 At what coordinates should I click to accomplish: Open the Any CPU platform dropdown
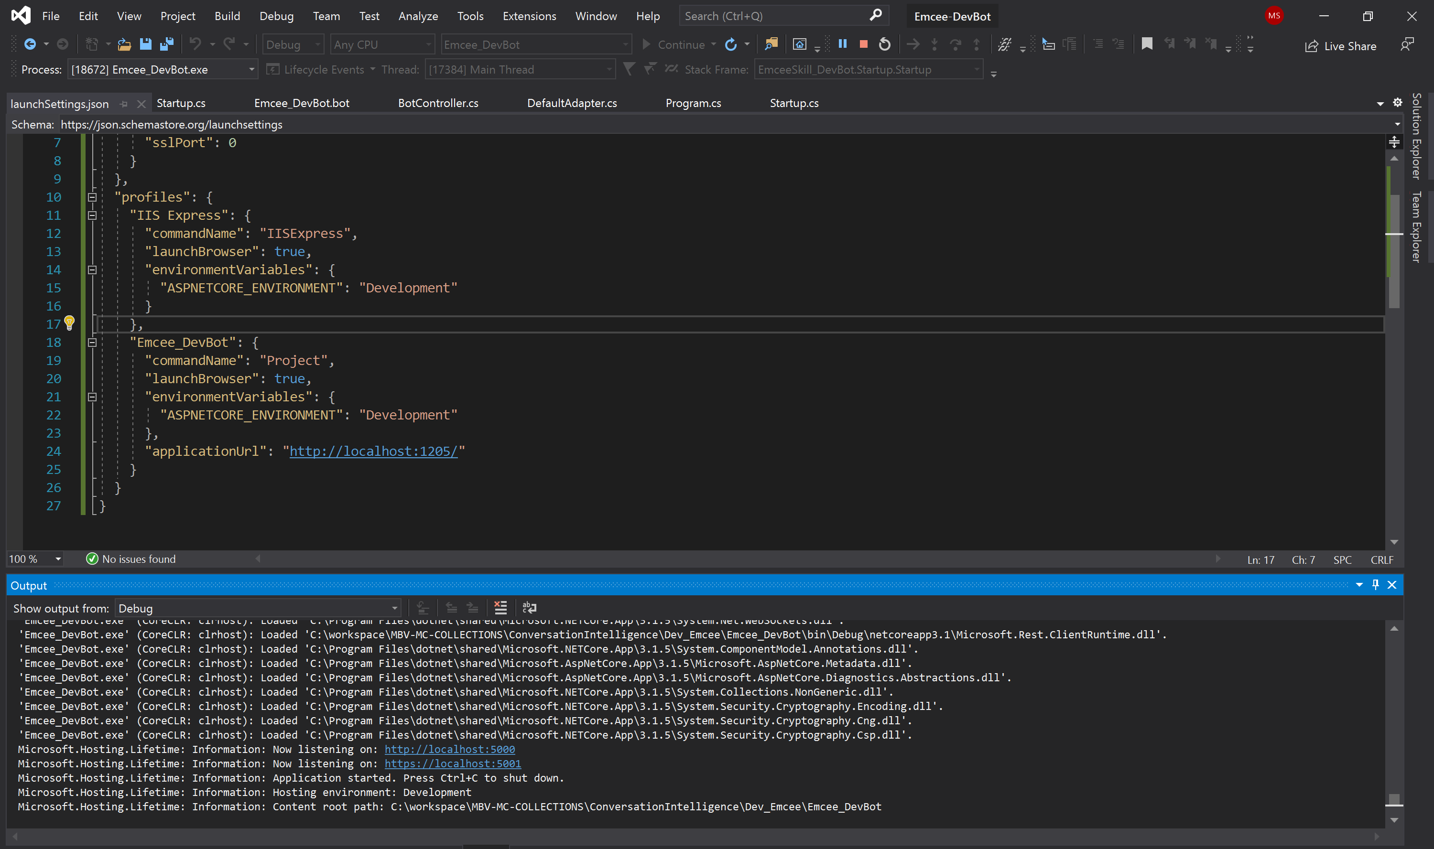point(382,44)
